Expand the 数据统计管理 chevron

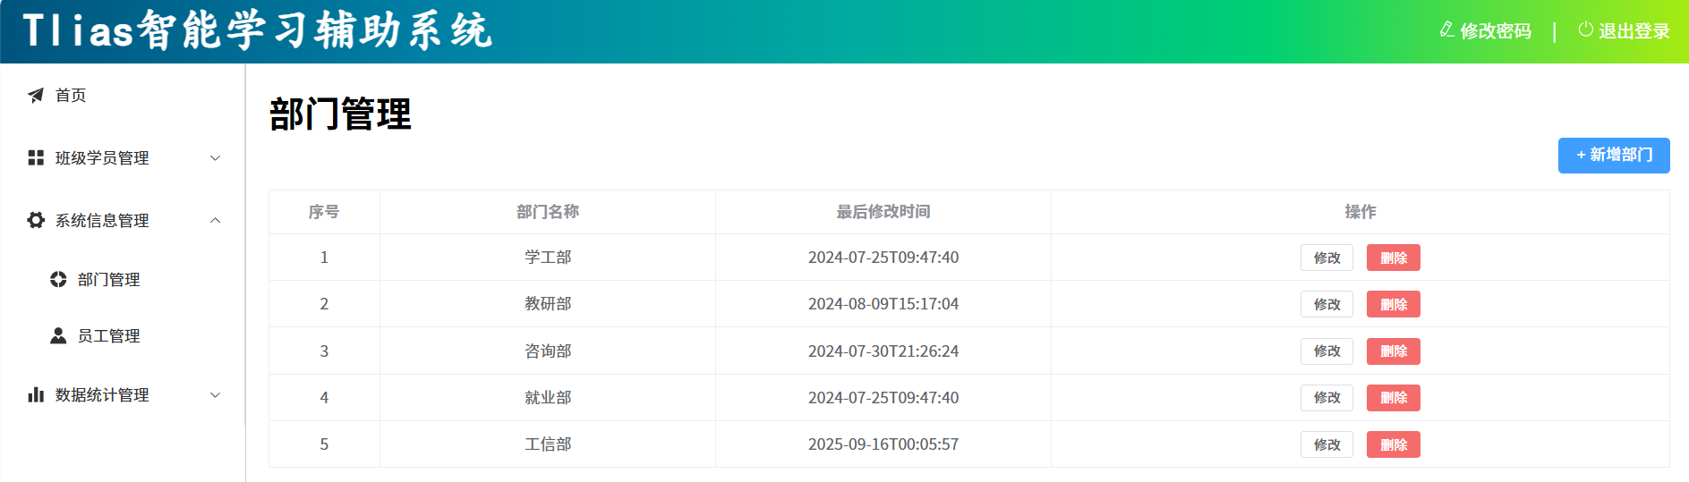[x=215, y=395]
